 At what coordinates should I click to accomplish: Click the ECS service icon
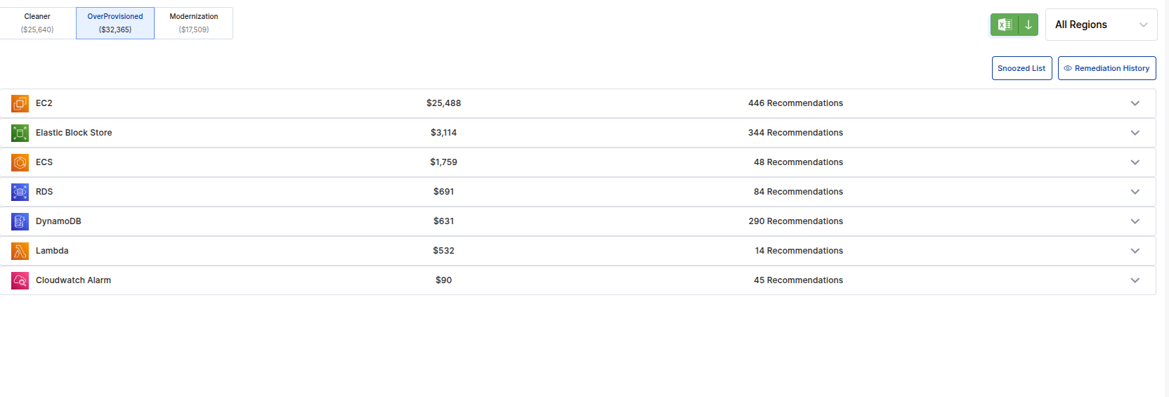pos(20,162)
